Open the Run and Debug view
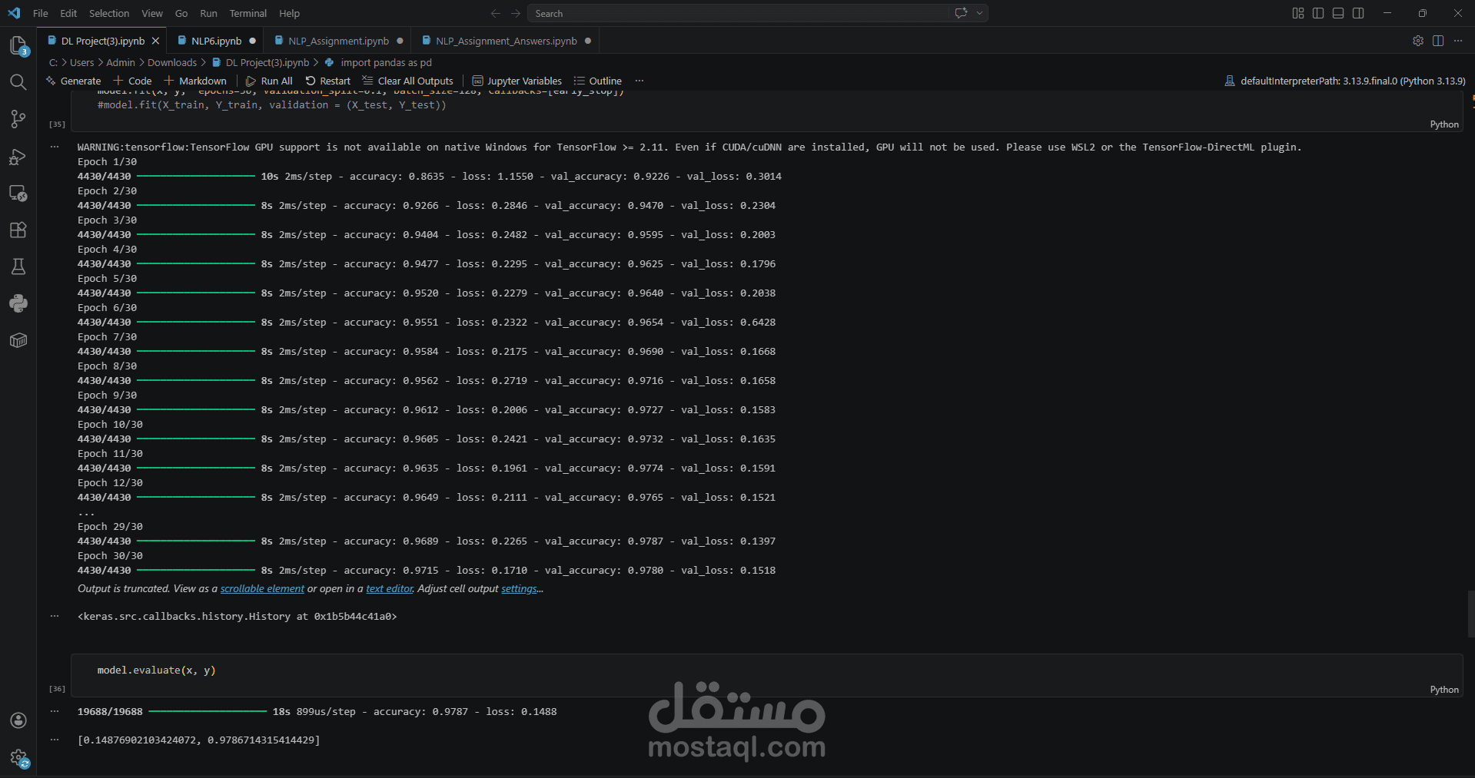The height and width of the screenshot is (778, 1475). (18, 156)
